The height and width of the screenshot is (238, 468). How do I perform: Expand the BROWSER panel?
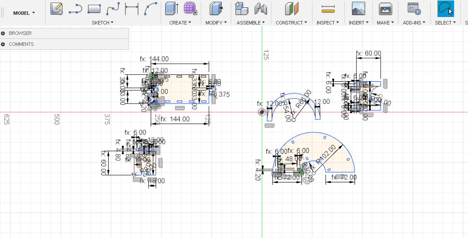coord(3,33)
